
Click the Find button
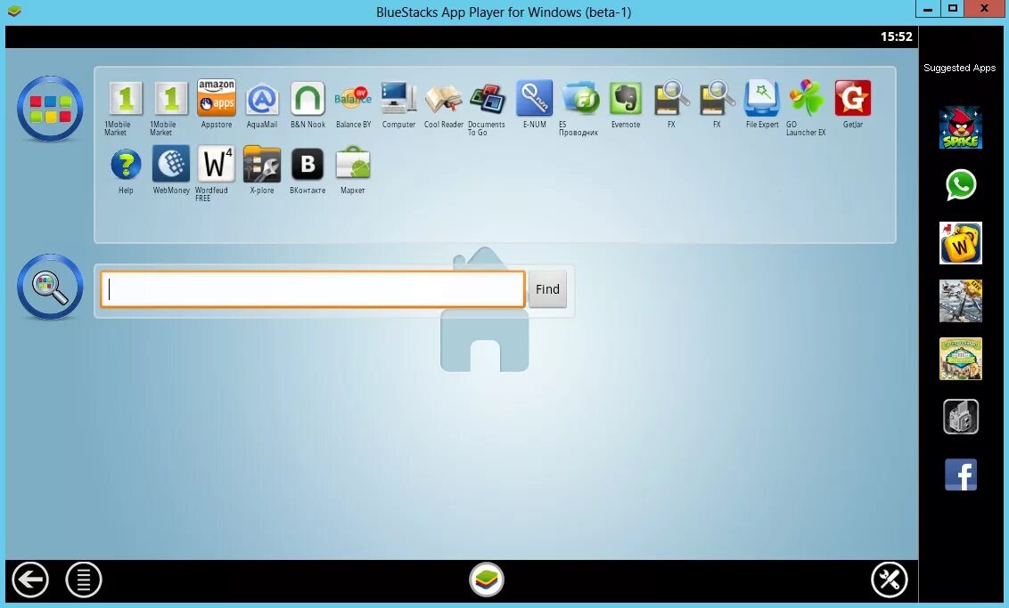pyautogui.click(x=547, y=289)
